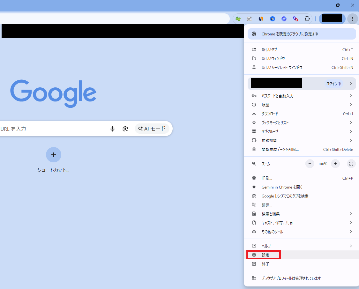Viewport: 359px width, 289px height.
Task: Click the puzzle-piece Extensions toolbar icon
Action: click(x=307, y=19)
